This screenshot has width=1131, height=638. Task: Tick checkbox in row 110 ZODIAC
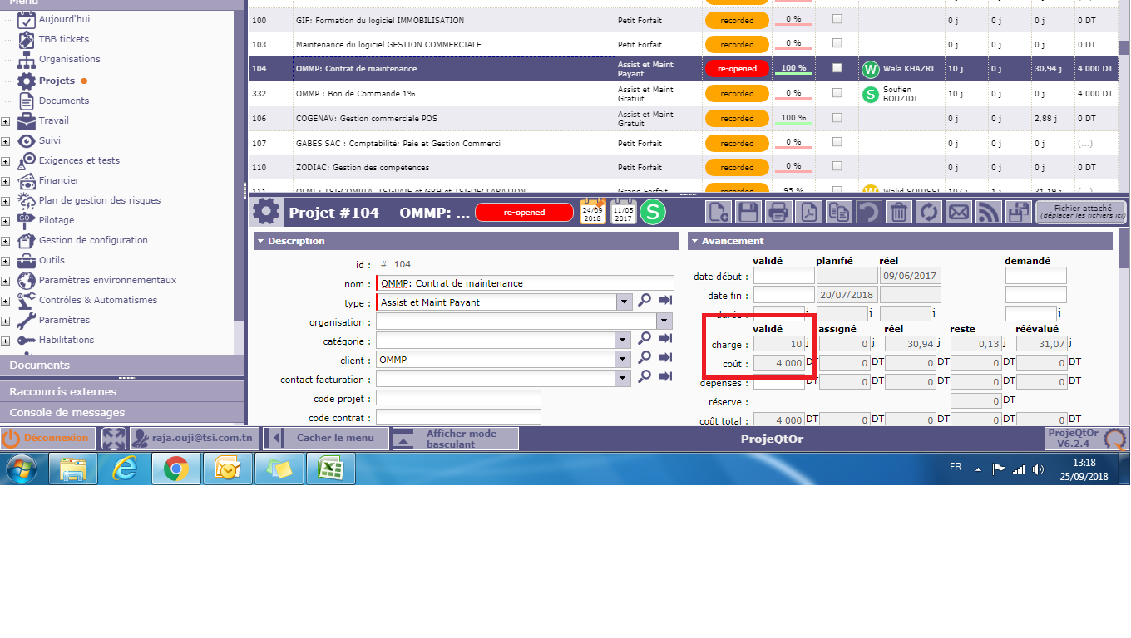tap(837, 167)
